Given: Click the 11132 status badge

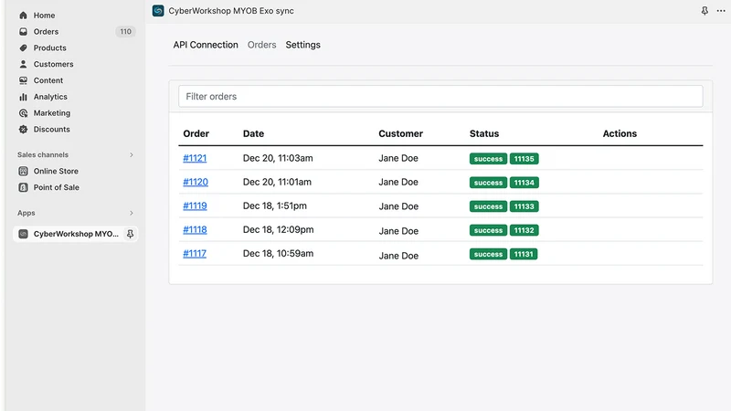Looking at the screenshot, I should point(524,230).
